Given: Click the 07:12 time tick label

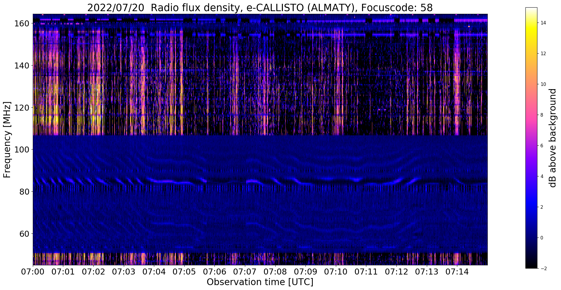Looking at the screenshot, I should coord(396,272).
